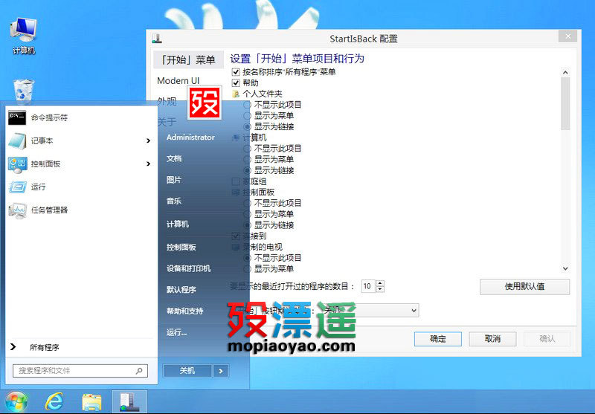Toggle the 帮助 checkbox
Viewport: 595px width, 414px height.
point(236,83)
